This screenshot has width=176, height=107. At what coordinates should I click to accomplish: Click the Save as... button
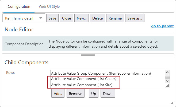click(x=135, y=18)
